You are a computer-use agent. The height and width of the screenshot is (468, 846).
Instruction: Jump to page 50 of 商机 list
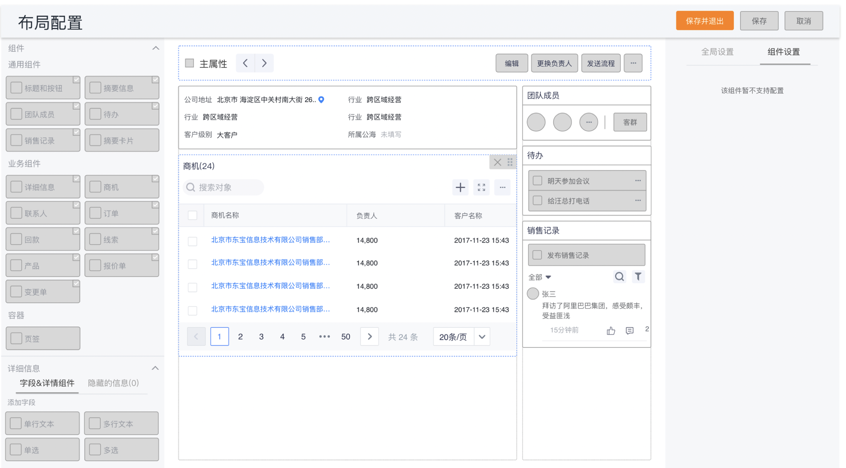click(x=346, y=337)
